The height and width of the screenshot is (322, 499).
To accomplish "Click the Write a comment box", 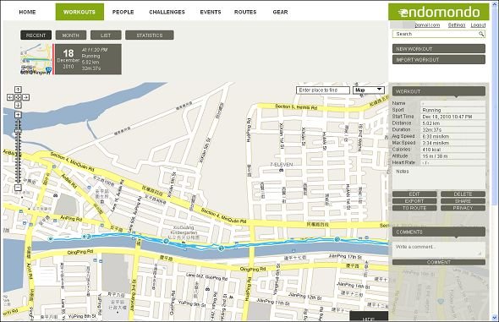I will pyautogui.click(x=439, y=249).
